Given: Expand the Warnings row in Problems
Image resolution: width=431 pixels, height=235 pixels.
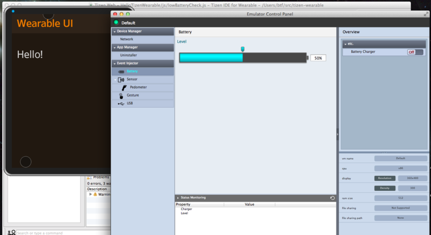Looking at the screenshot, I should [x=91, y=194].
